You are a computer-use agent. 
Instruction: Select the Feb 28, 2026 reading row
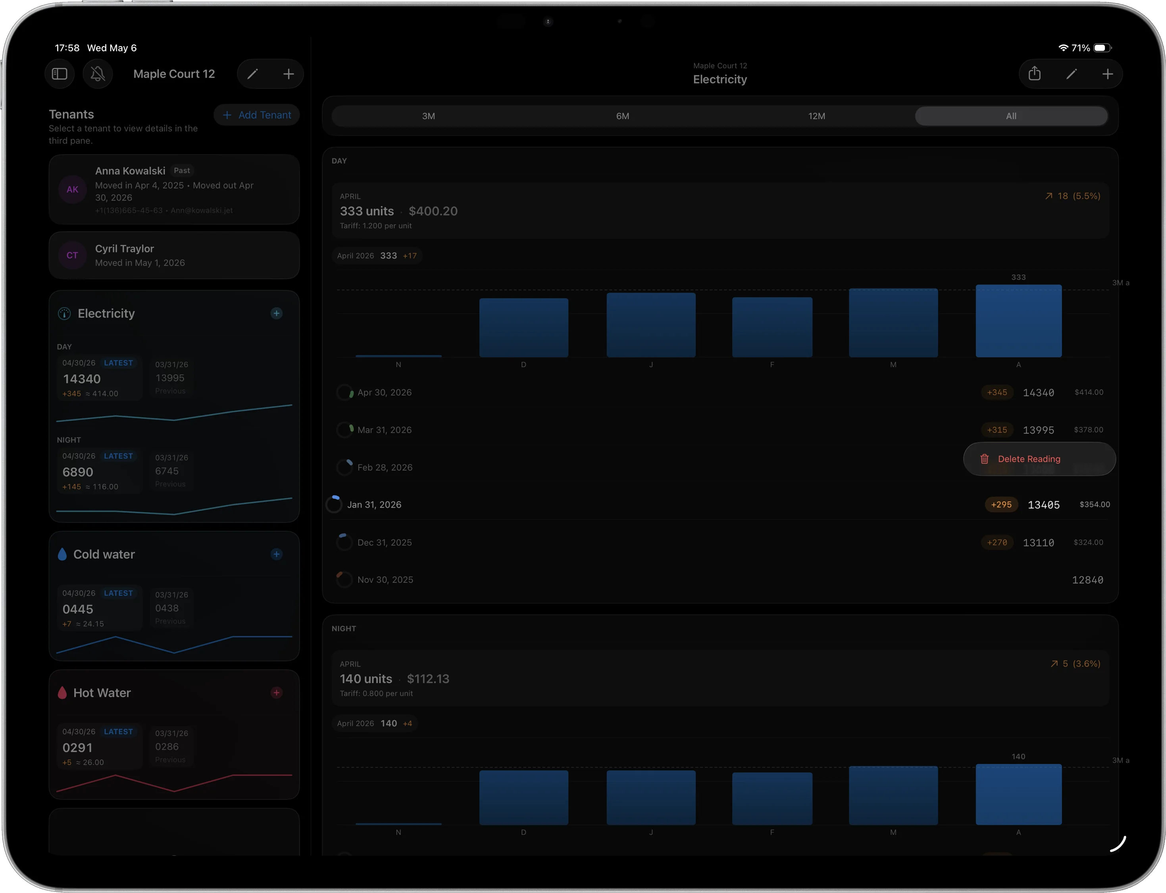tap(720, 467)
